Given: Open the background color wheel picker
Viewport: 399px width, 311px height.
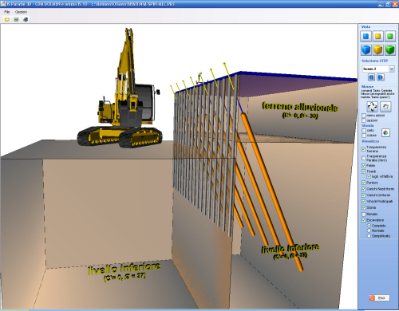Looking at the screenshot, I should (385, 132).
